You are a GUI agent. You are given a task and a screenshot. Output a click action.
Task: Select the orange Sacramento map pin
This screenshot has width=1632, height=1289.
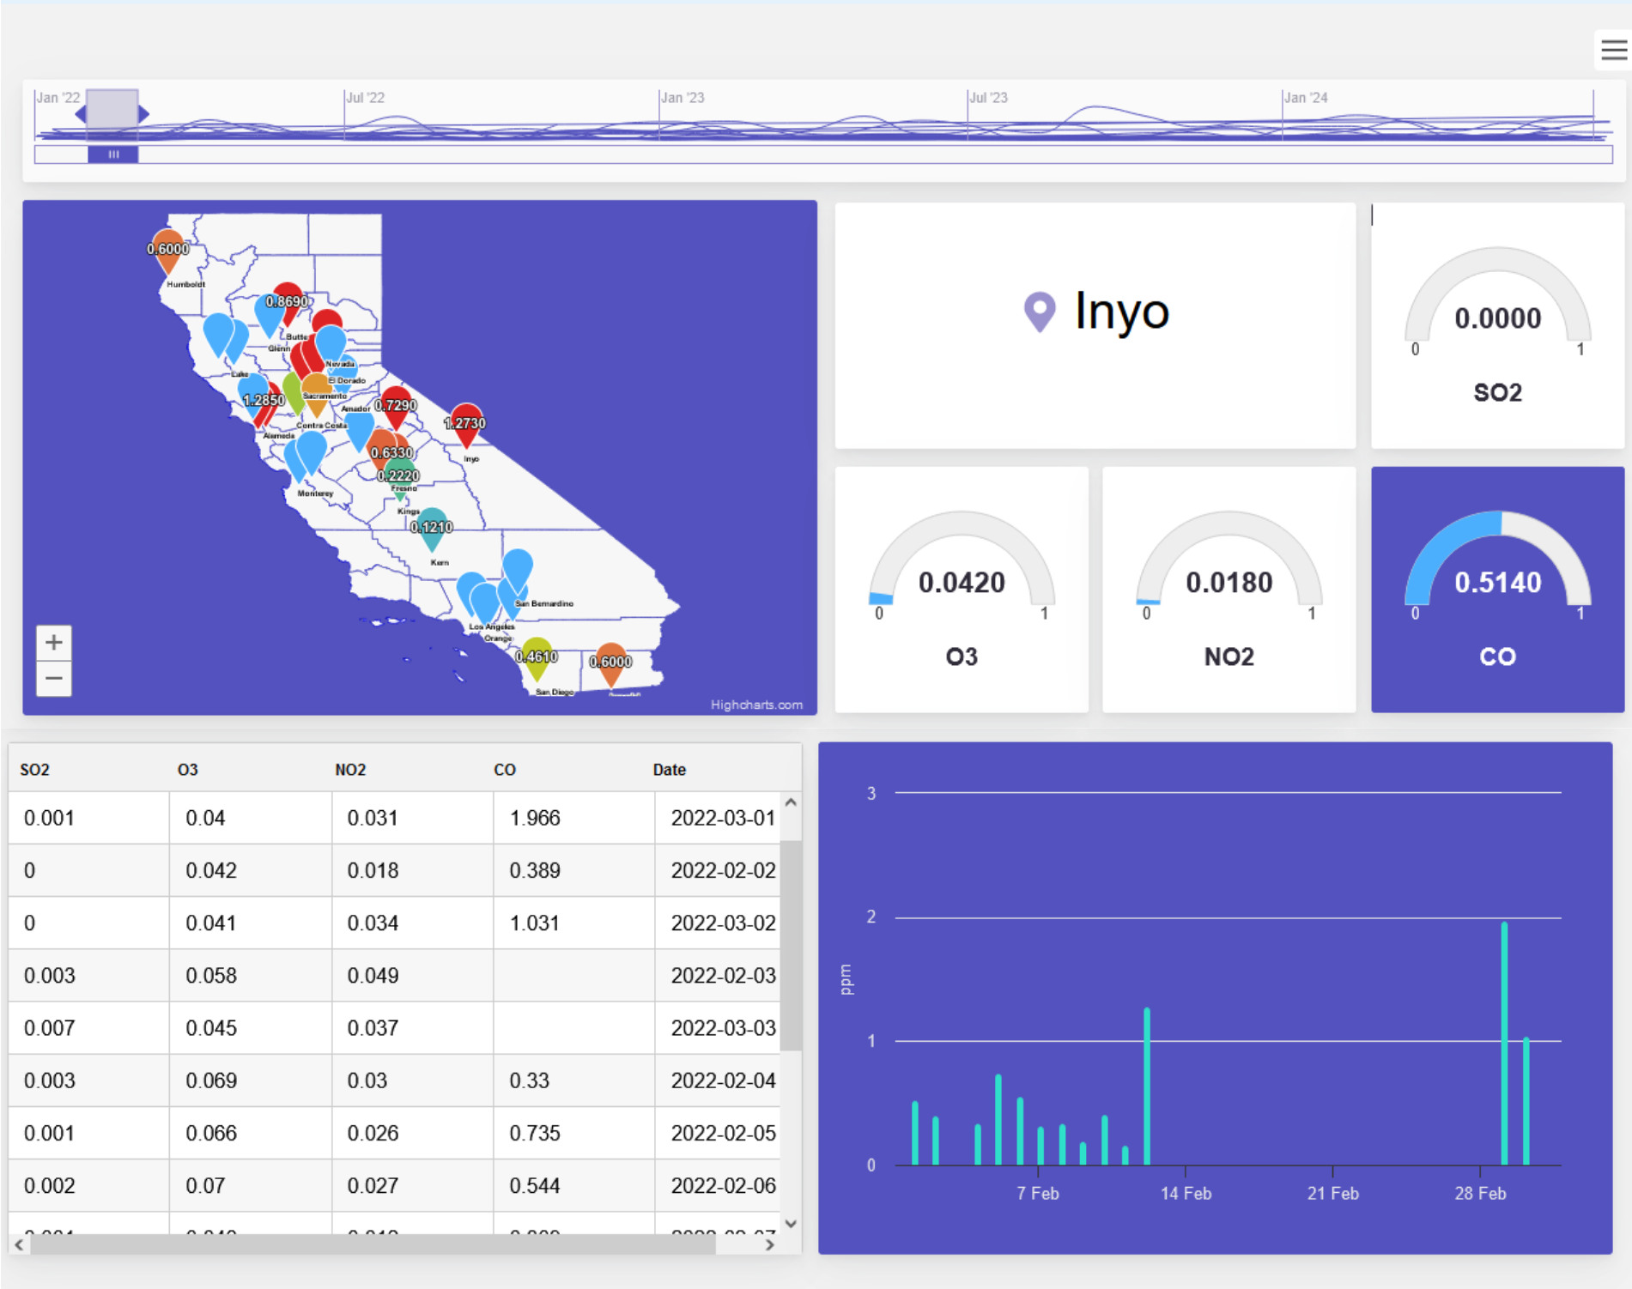click(x=316, y=393)
